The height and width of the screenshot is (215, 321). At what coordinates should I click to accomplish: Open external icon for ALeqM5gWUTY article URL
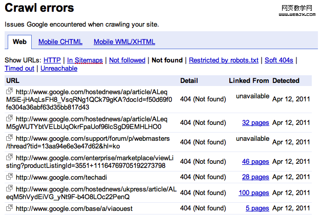tap(9, 118)
